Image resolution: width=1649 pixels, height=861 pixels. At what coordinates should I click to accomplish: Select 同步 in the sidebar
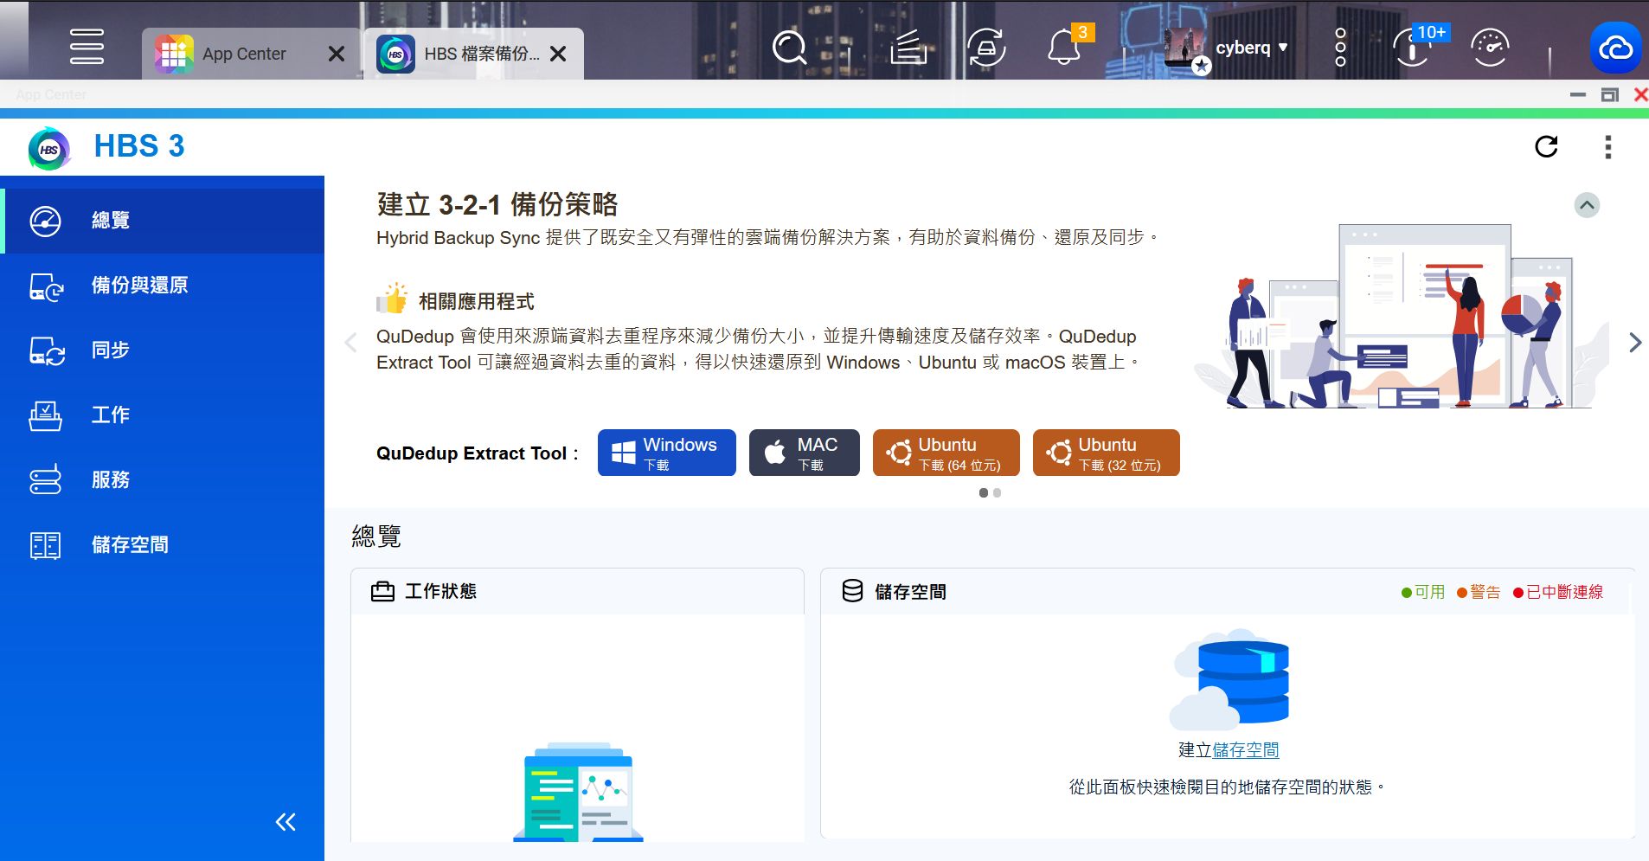coord(163,350)
